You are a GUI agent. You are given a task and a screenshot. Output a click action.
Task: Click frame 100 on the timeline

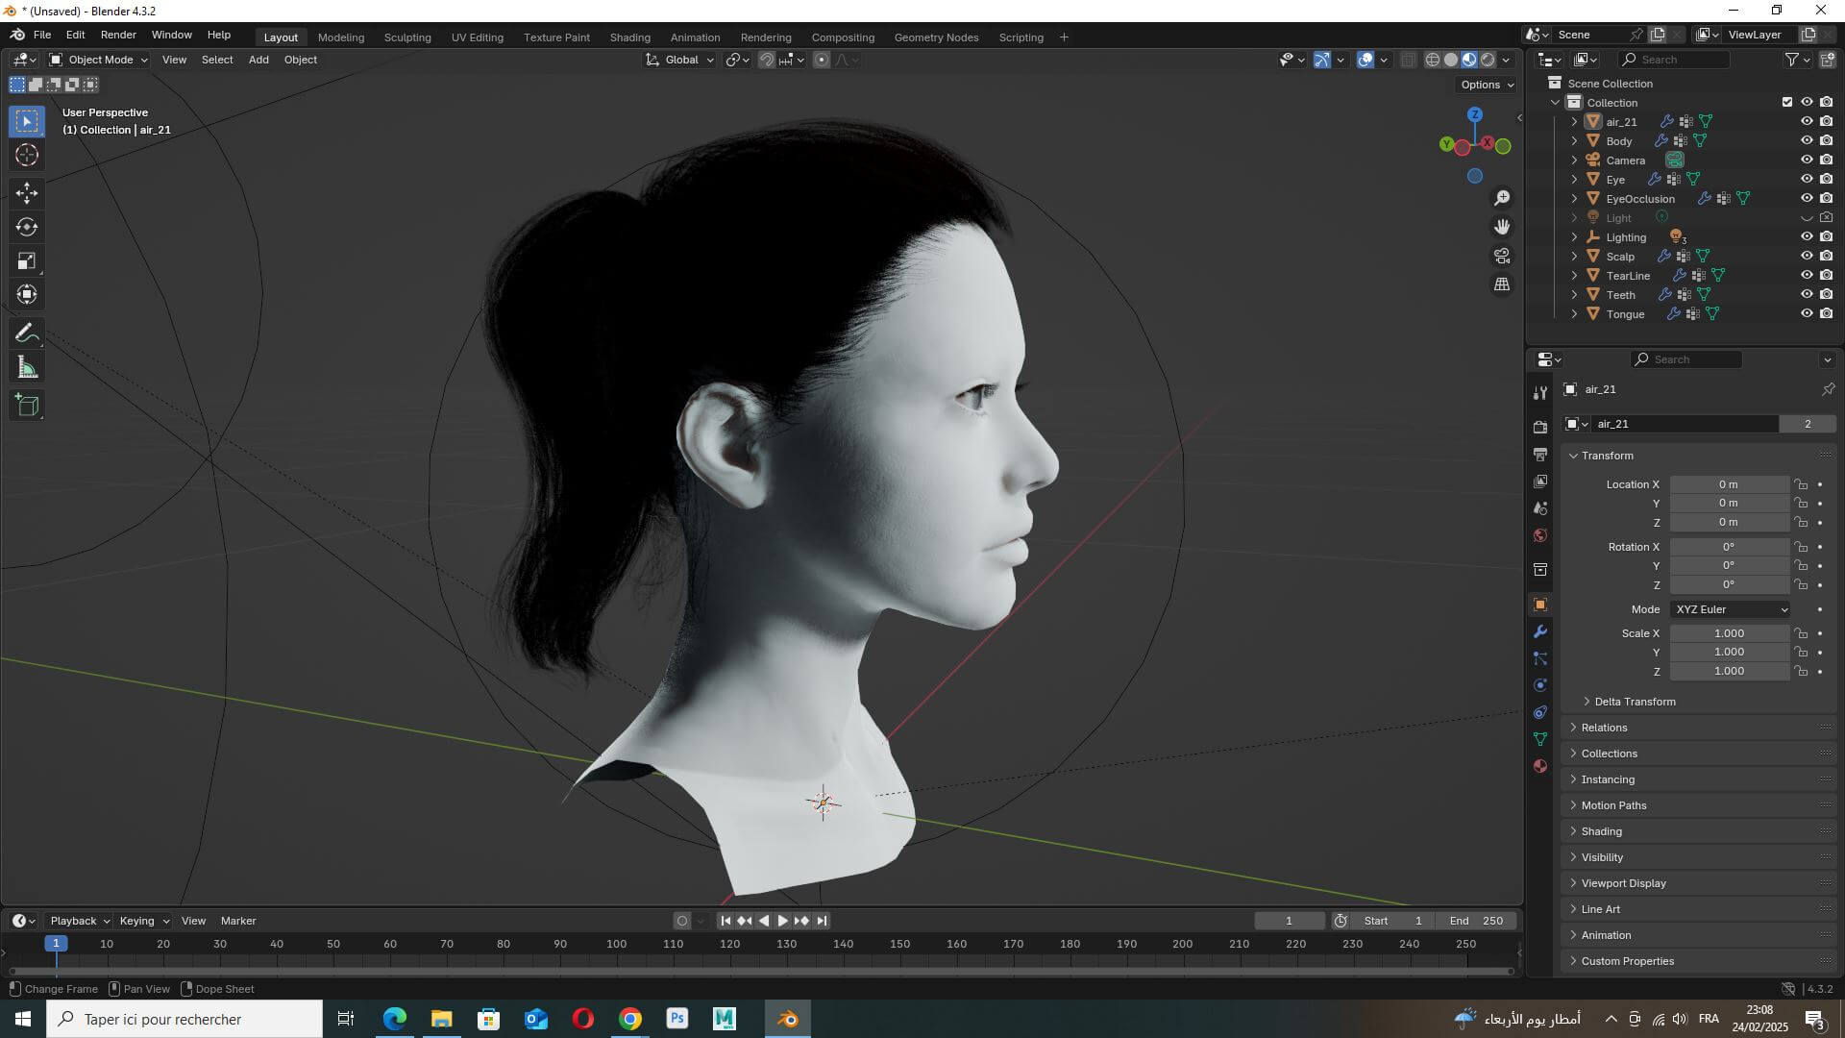[x=617, y=944]
